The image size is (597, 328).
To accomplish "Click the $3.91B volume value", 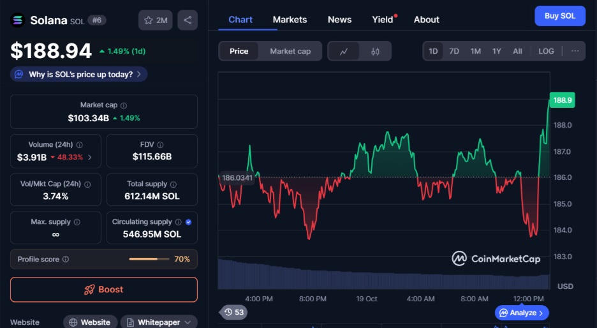I will 32,158.
